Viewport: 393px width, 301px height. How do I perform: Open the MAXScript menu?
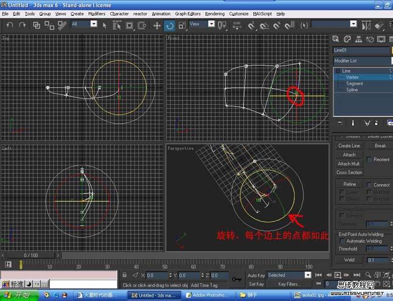(x=262, y=14)
